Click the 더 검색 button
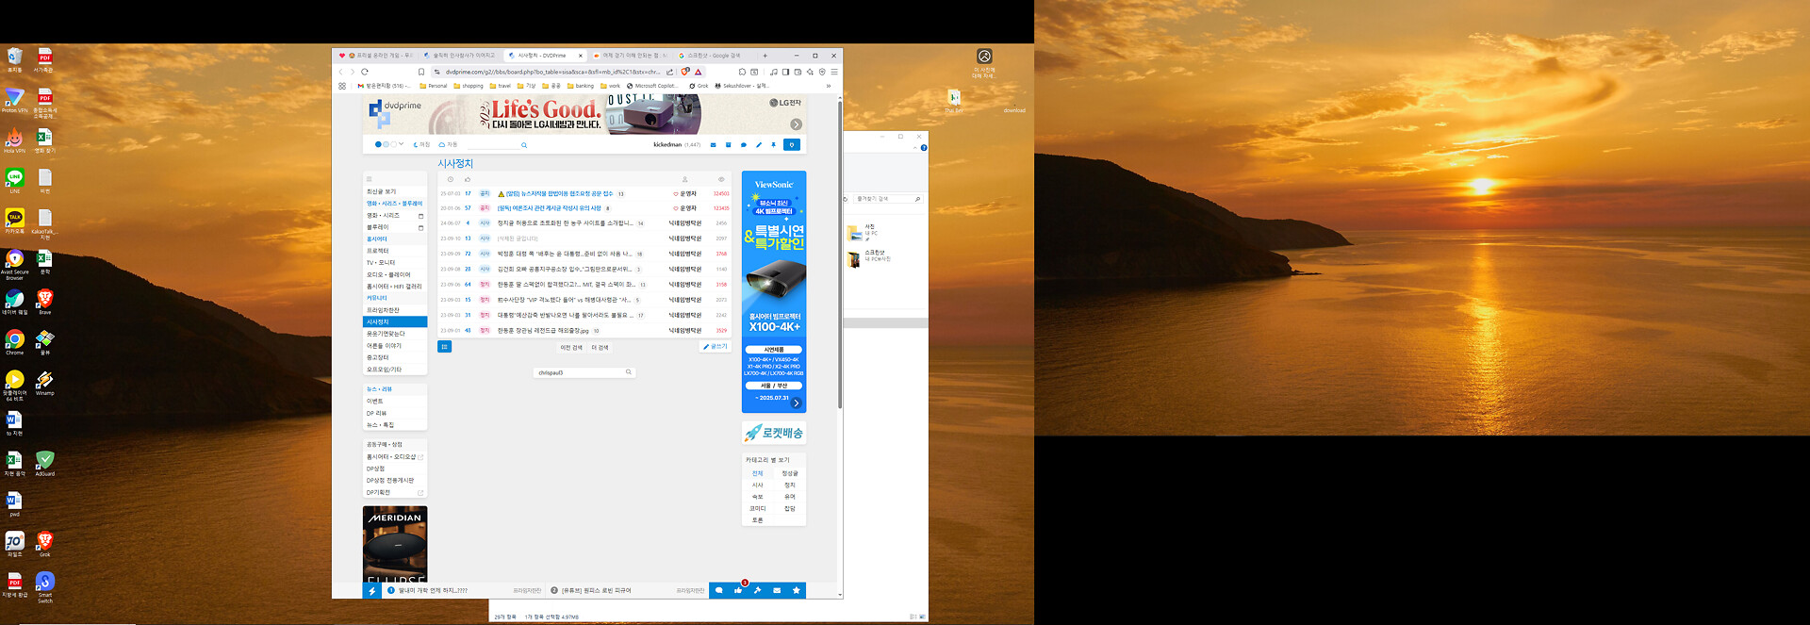The width and height of the screenshot is (1810, 625). click(600, 348)
